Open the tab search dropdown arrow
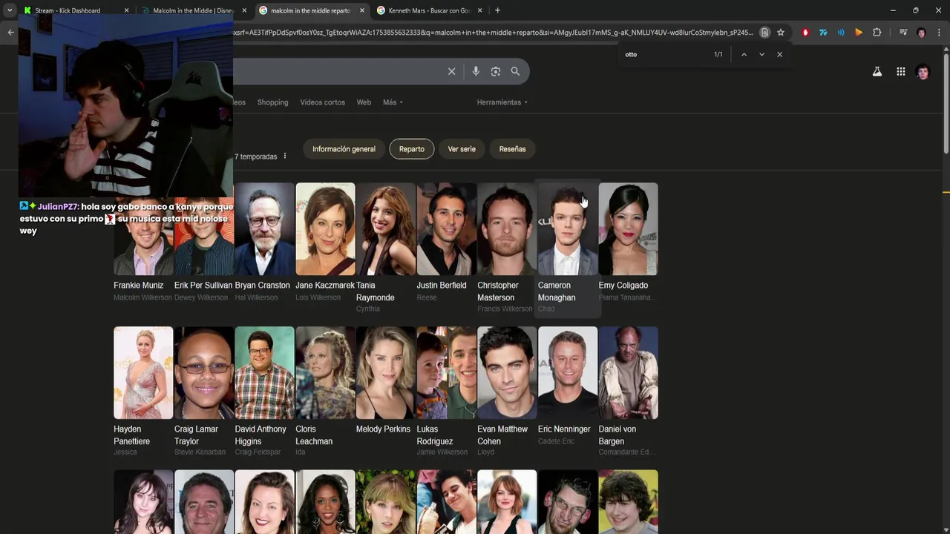Screen dimensions: 950x534 coord(10,10)
